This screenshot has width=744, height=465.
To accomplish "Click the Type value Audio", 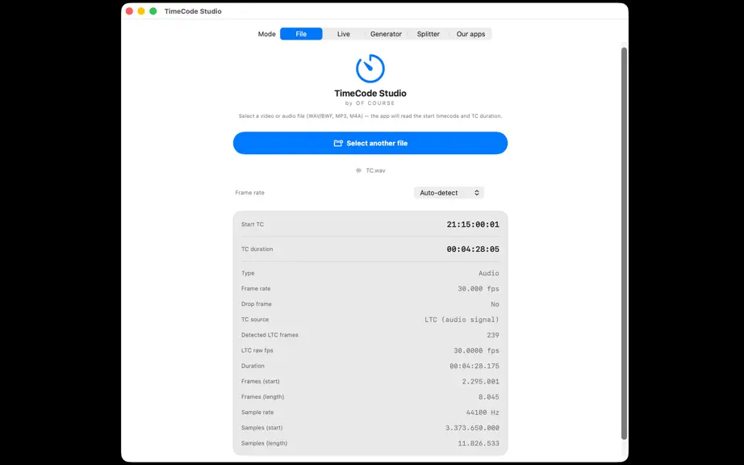I will 489,274.
